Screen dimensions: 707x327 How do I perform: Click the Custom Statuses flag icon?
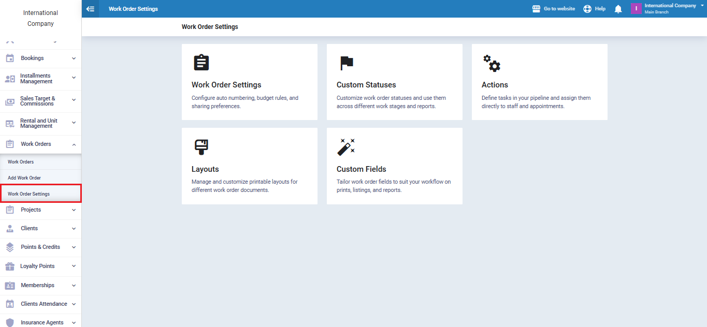[x=346, y=63]
